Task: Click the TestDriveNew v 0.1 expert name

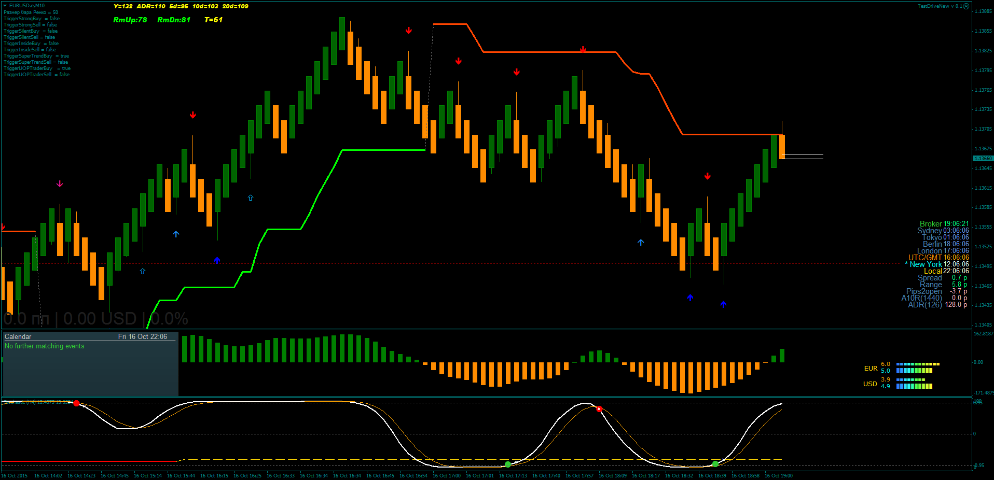Action: tap(940, 6)
